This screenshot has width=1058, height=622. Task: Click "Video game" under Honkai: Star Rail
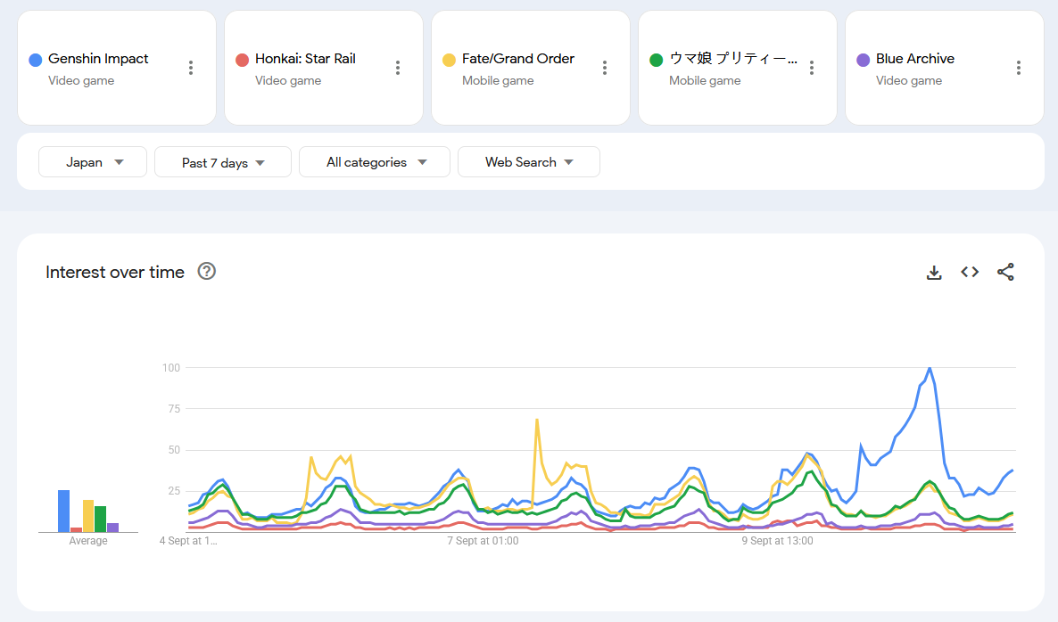[x=288, y=81]
